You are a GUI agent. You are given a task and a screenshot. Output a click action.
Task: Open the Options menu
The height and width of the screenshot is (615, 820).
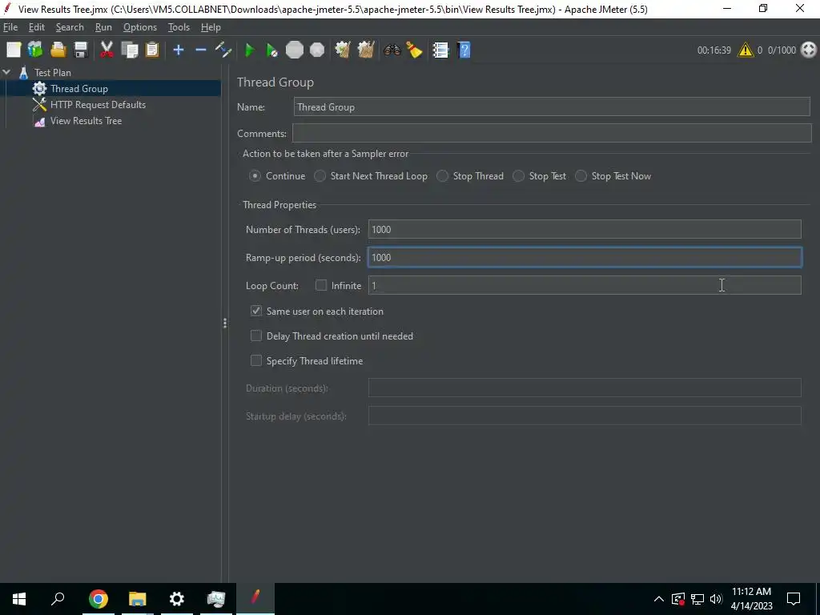[139, 27]
